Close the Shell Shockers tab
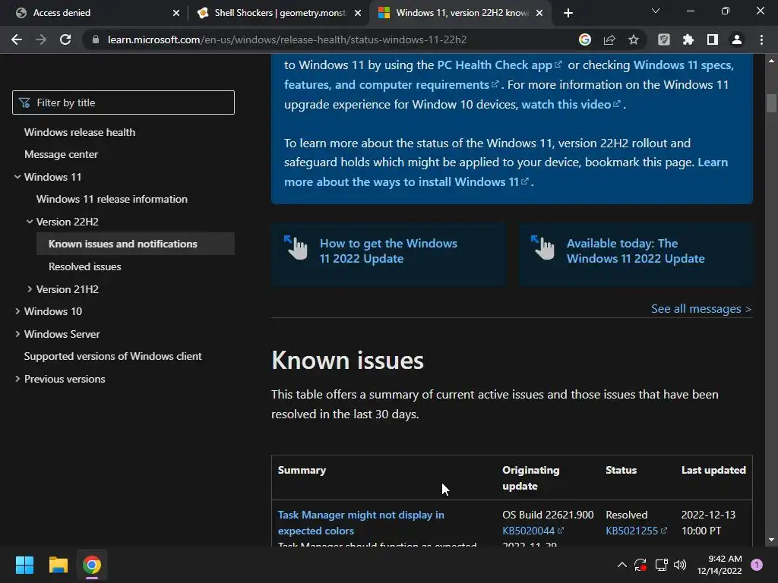778x583 pixels. coord(358,13)
